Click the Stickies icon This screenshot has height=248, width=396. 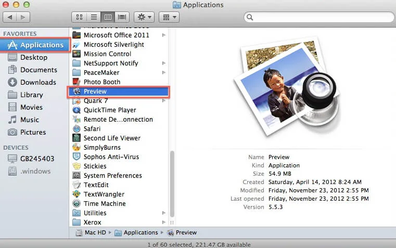pos(76,166)
